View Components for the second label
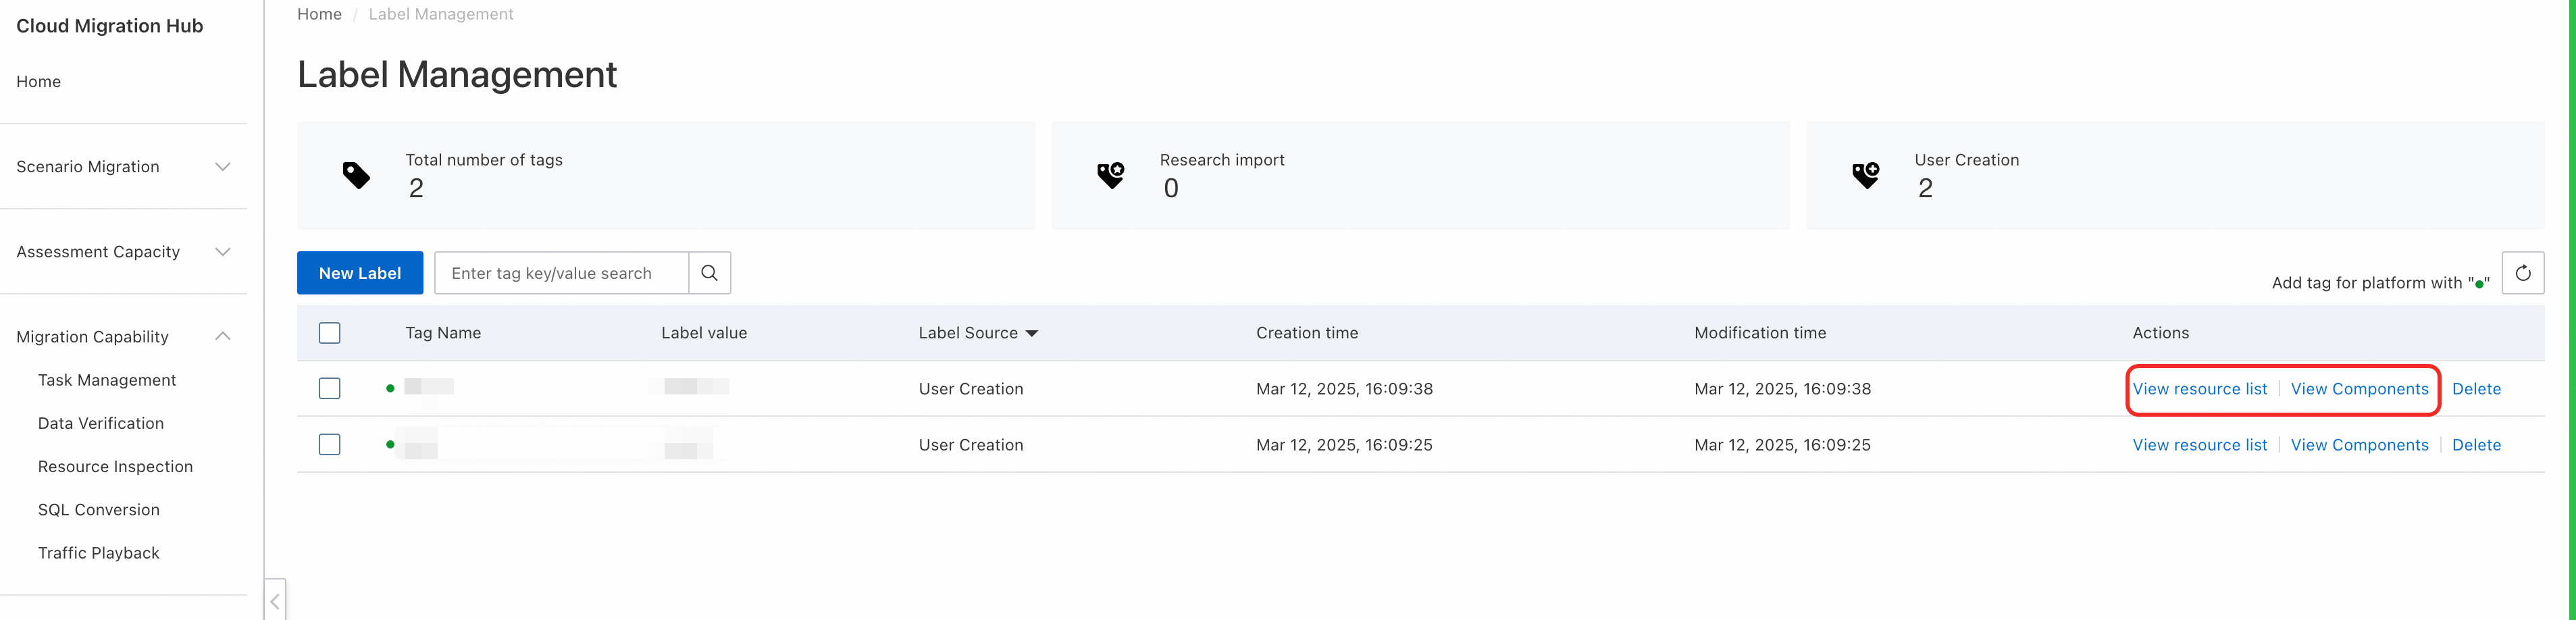 (2359, 445)
